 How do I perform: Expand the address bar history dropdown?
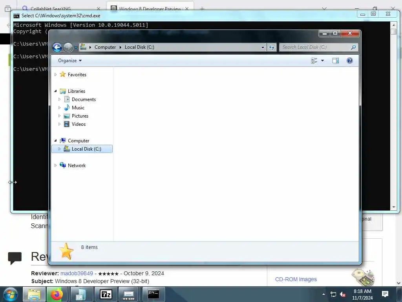(263, 47)
